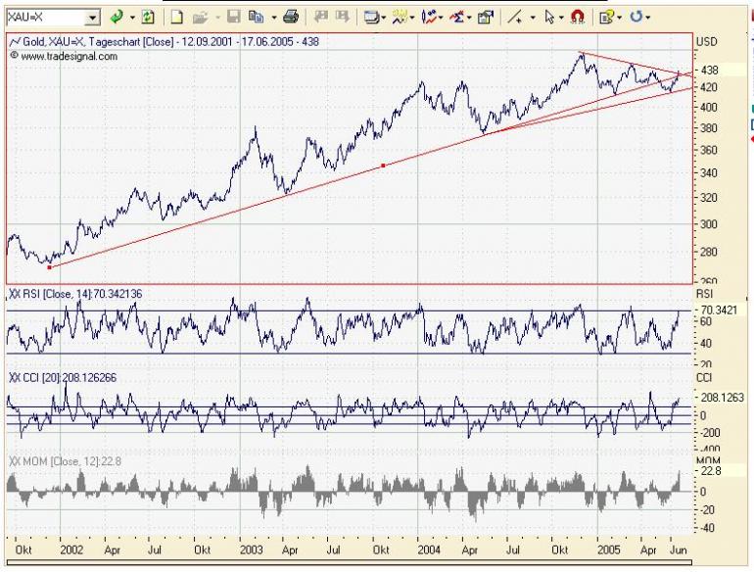The width and height of the screenshot is (754, 572).
Task: Expand the help options dropdown arrow
Action: 619,19
